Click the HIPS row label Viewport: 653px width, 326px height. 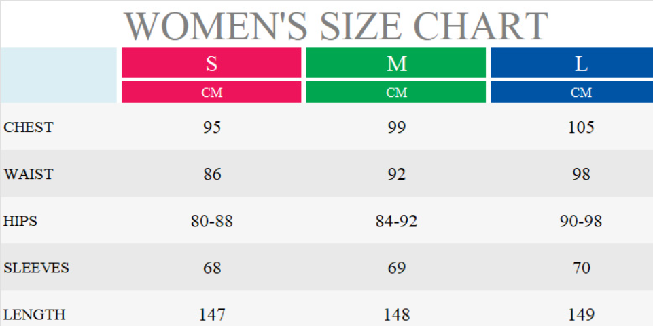(20, 221)
